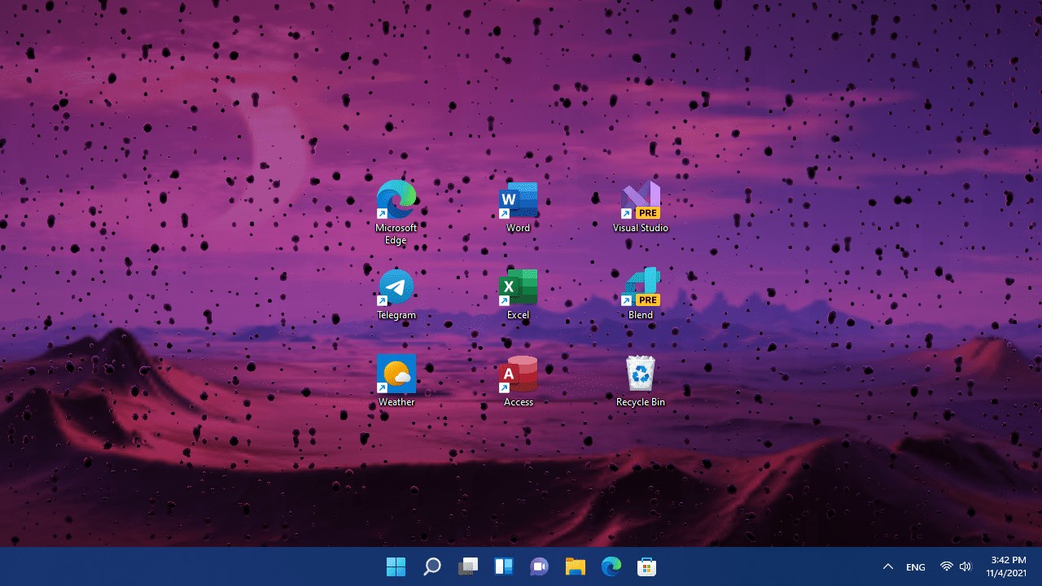1042x586 pixels.
Task: Open the Windows Start menu
Action: pyautogui.click(x=396, y=566)
